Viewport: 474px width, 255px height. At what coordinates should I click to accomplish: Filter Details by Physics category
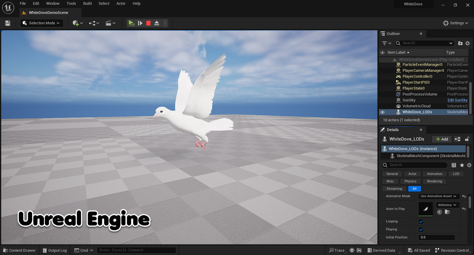[410, 181]
